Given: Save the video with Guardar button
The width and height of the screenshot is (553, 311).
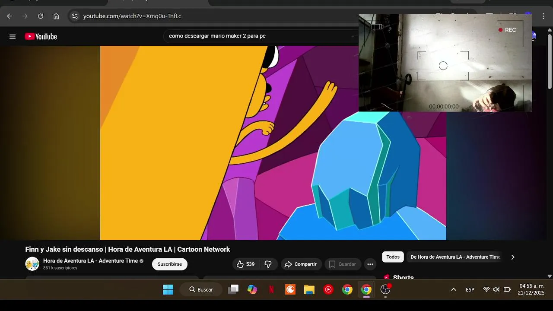Looking at the screenshot, I should click(x=343, y=264).
